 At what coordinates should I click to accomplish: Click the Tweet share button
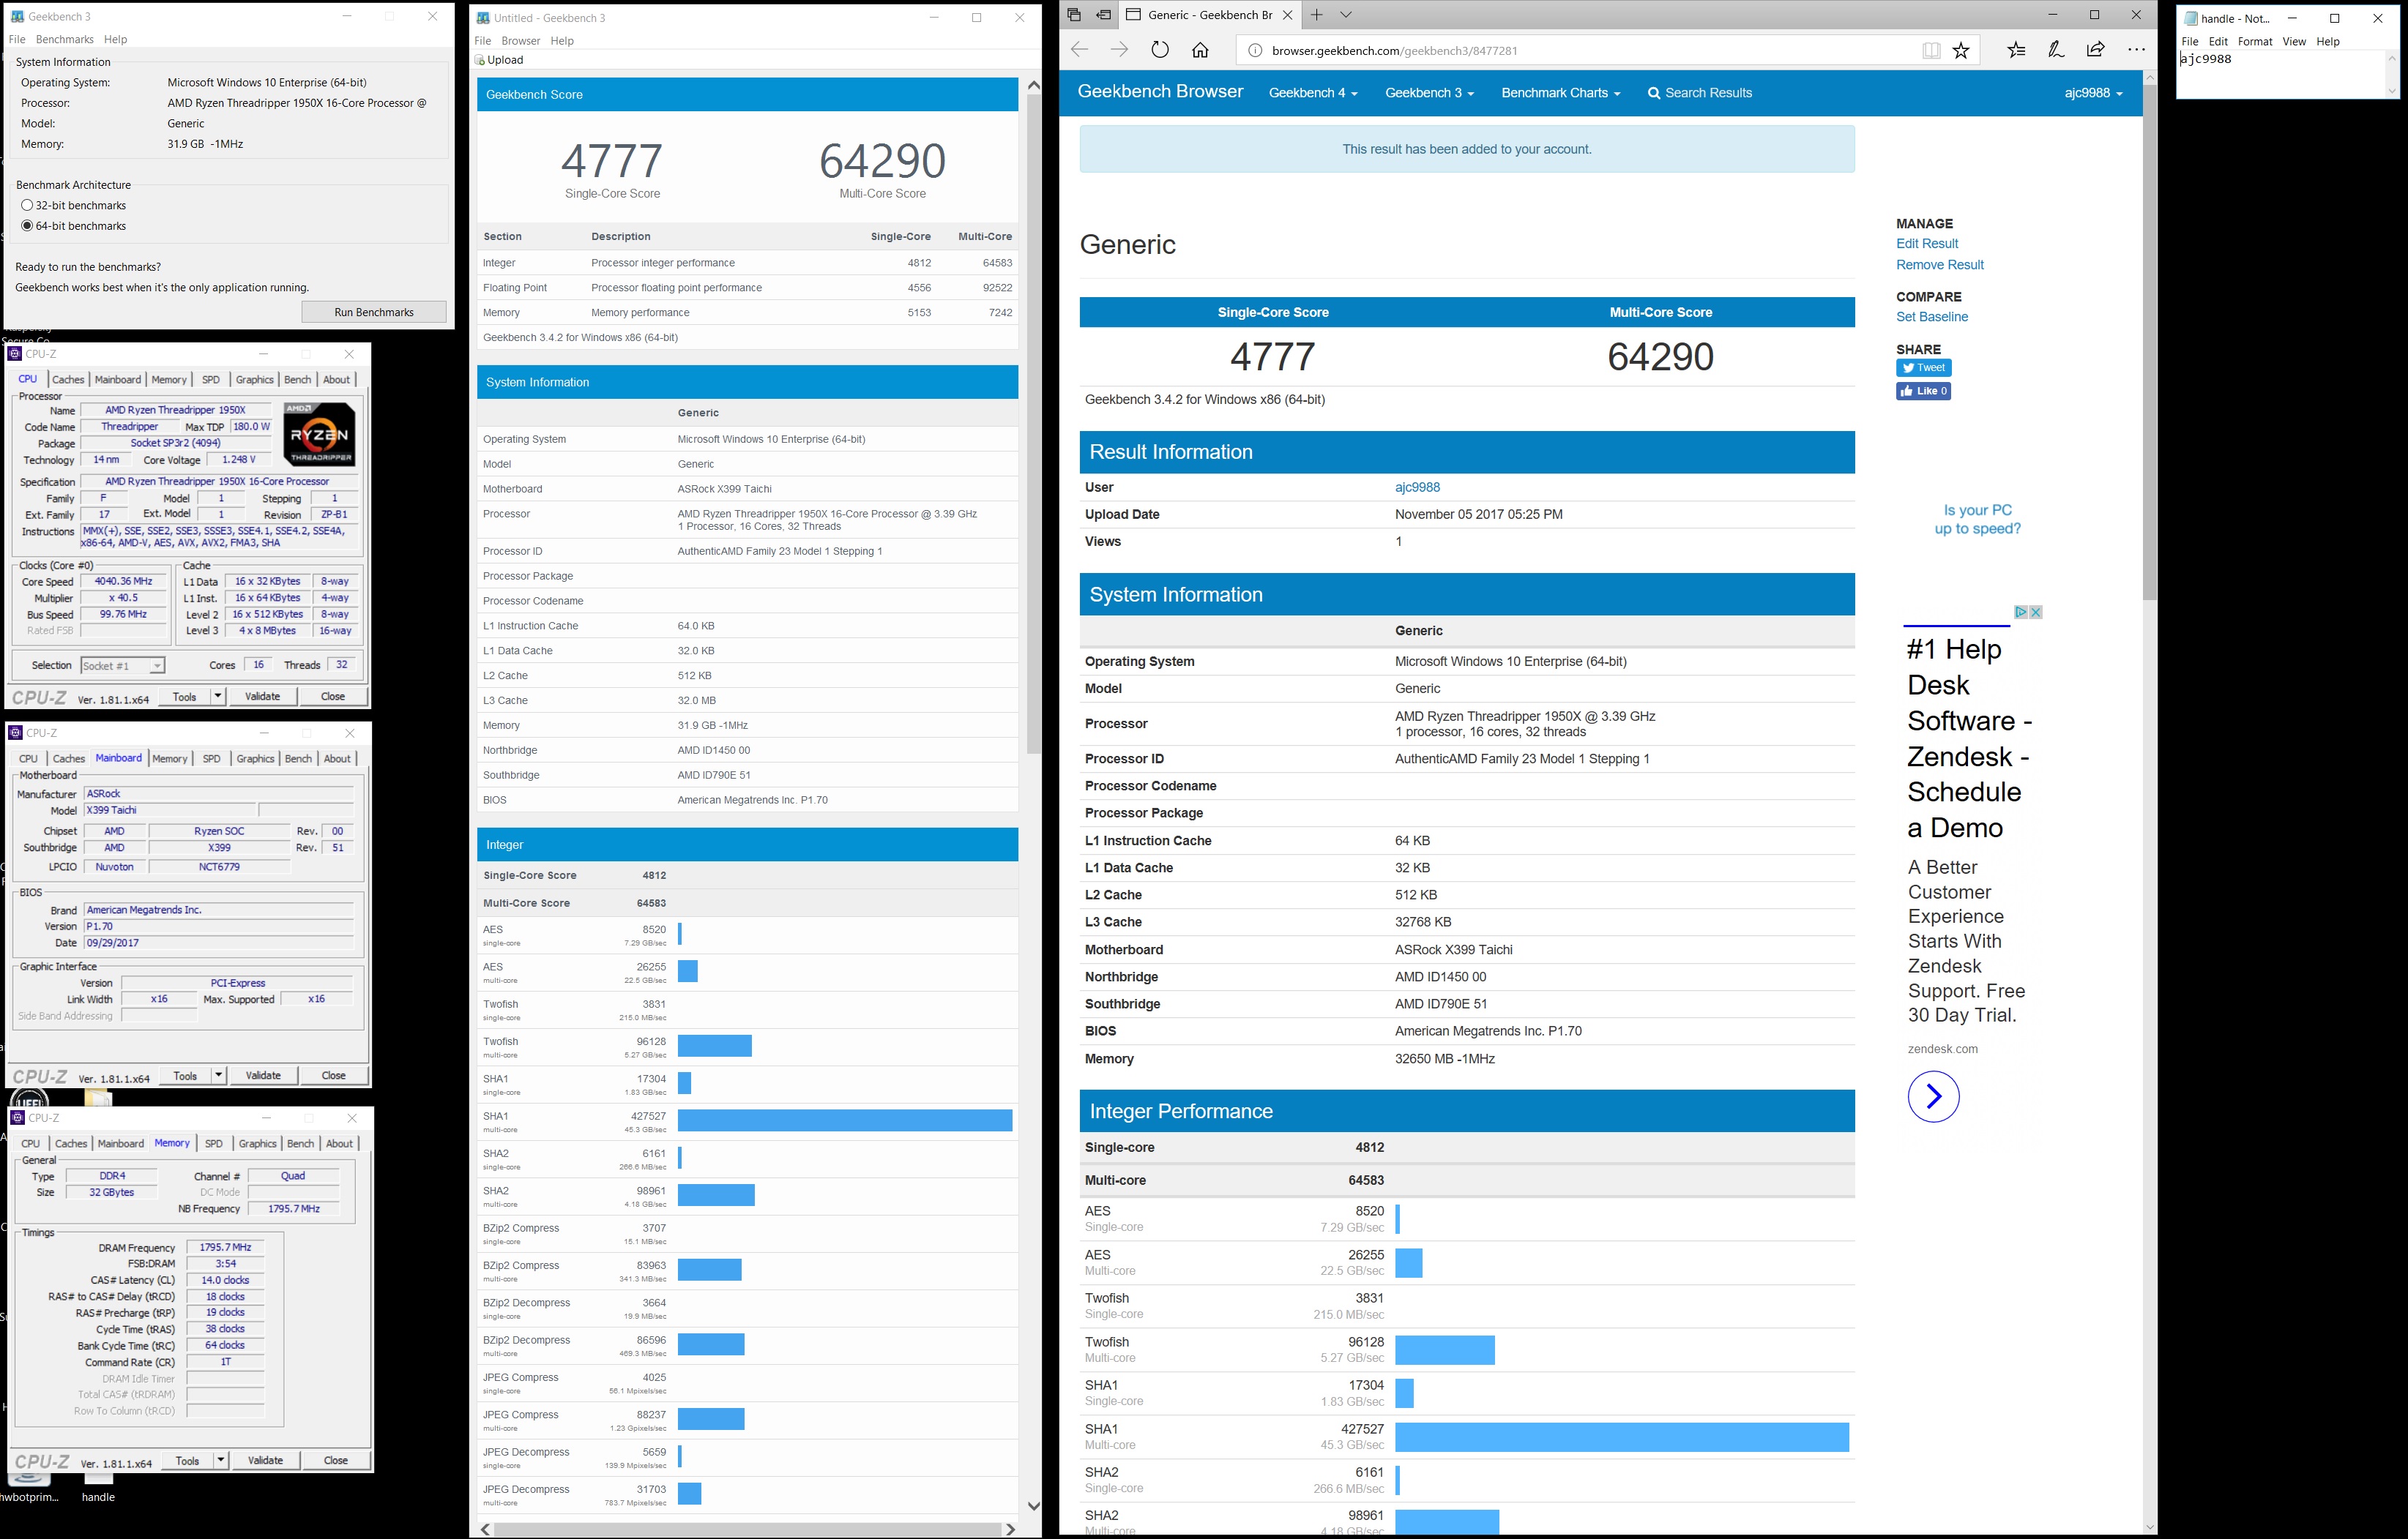[x=1923, y=368]
